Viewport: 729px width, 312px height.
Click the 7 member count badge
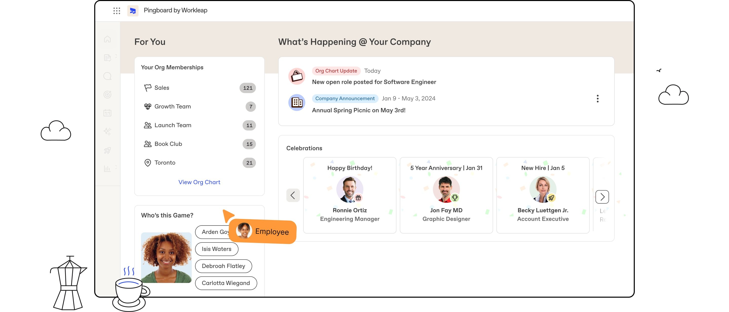coord(251,106)
